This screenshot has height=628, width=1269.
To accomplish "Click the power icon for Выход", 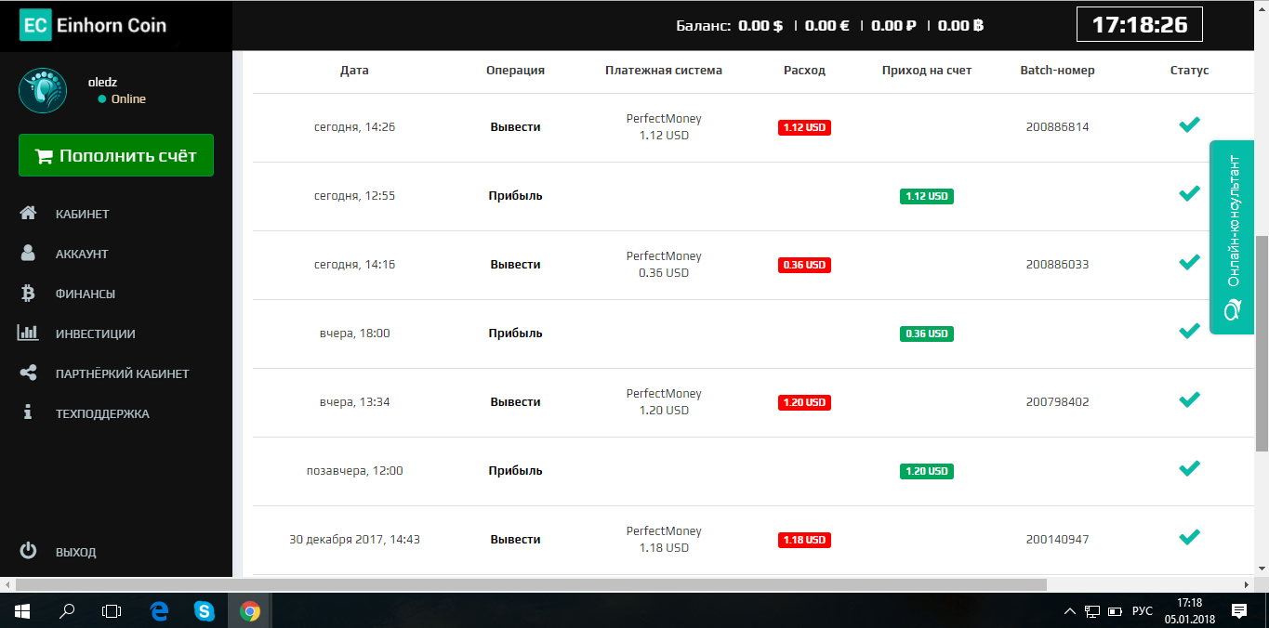I will (x=28, y=551).
